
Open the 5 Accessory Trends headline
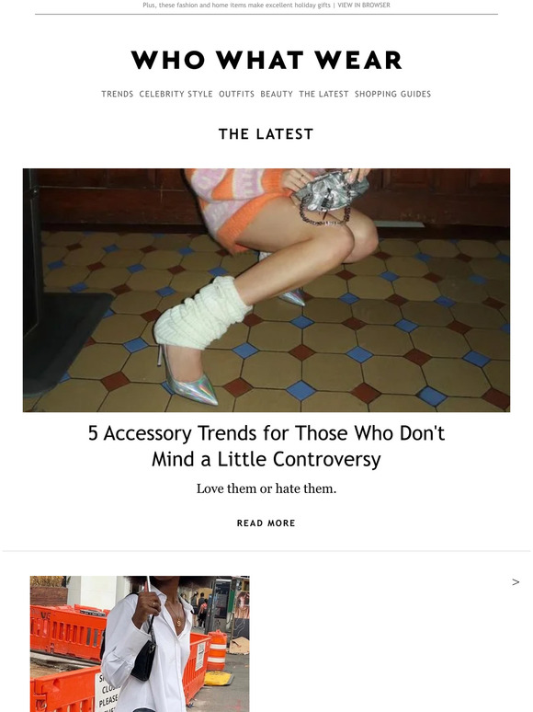click(266, 446)
